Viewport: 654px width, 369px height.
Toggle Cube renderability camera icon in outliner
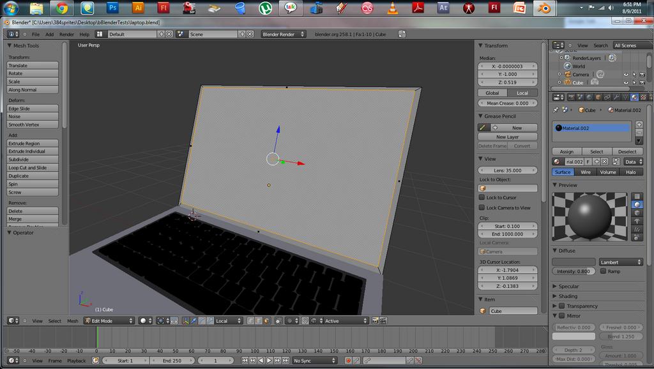643,82
